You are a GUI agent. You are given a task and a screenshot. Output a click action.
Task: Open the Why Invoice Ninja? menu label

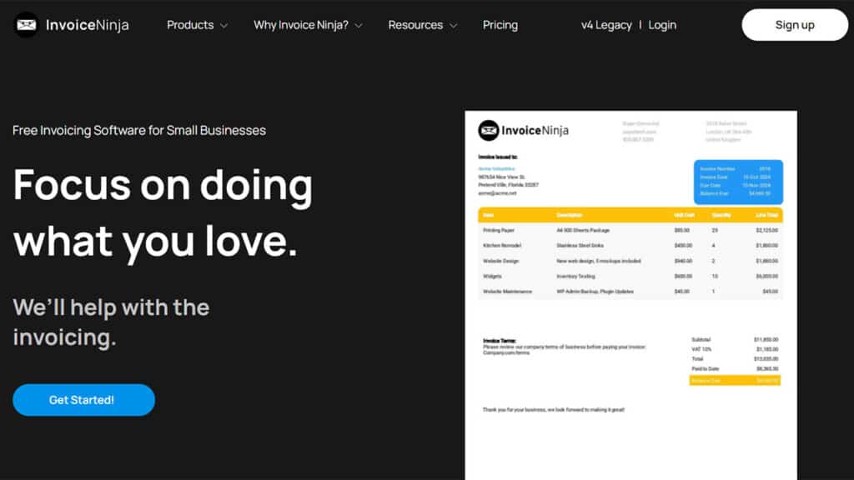pos(301,25)
